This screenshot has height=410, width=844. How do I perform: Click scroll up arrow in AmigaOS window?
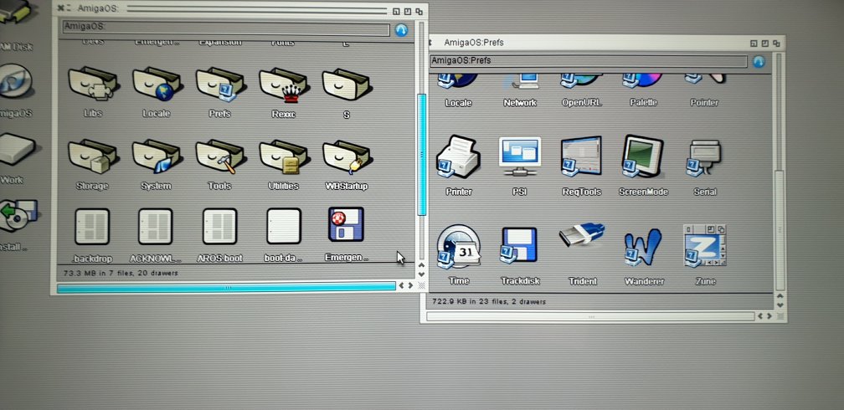click(x=421, y=264)
